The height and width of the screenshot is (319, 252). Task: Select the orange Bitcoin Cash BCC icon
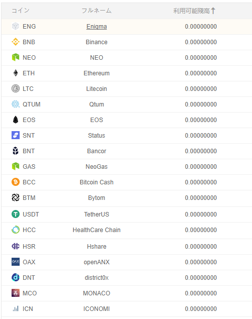tap(16, 182)
